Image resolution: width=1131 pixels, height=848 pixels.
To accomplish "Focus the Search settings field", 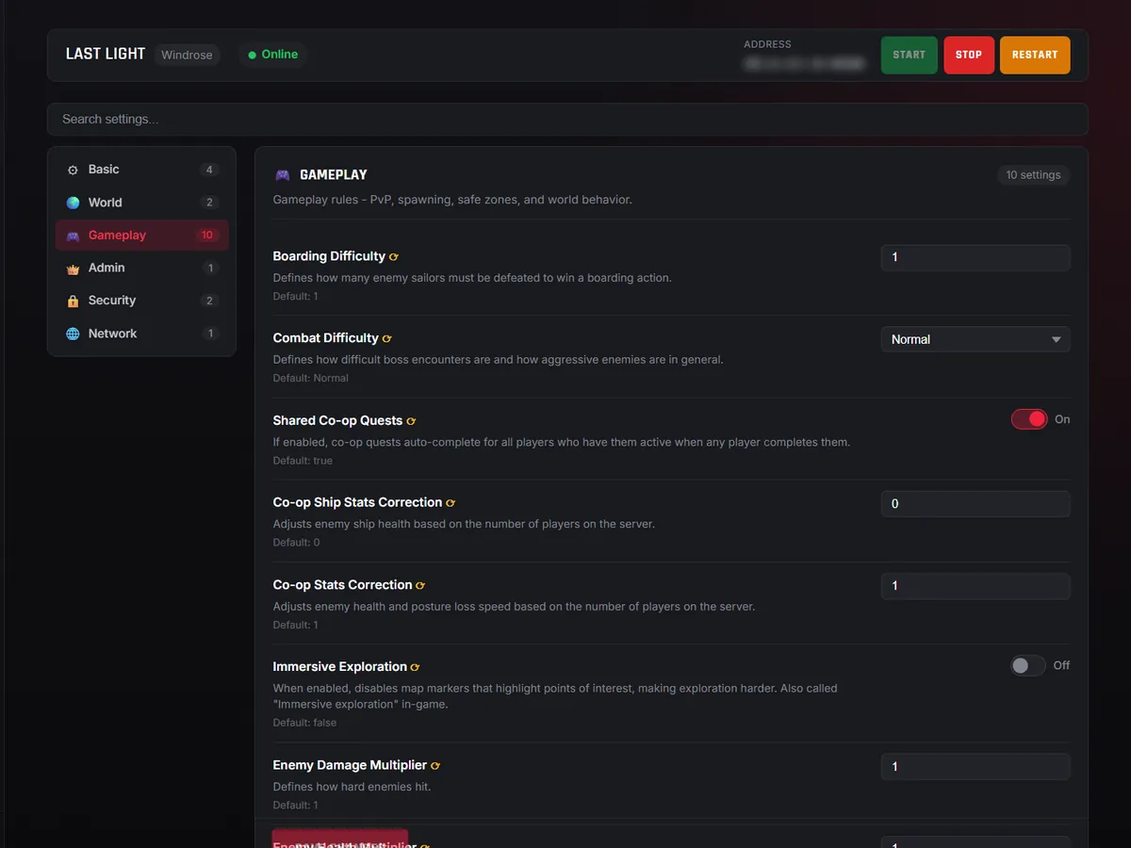I will [x=567, y=120].
